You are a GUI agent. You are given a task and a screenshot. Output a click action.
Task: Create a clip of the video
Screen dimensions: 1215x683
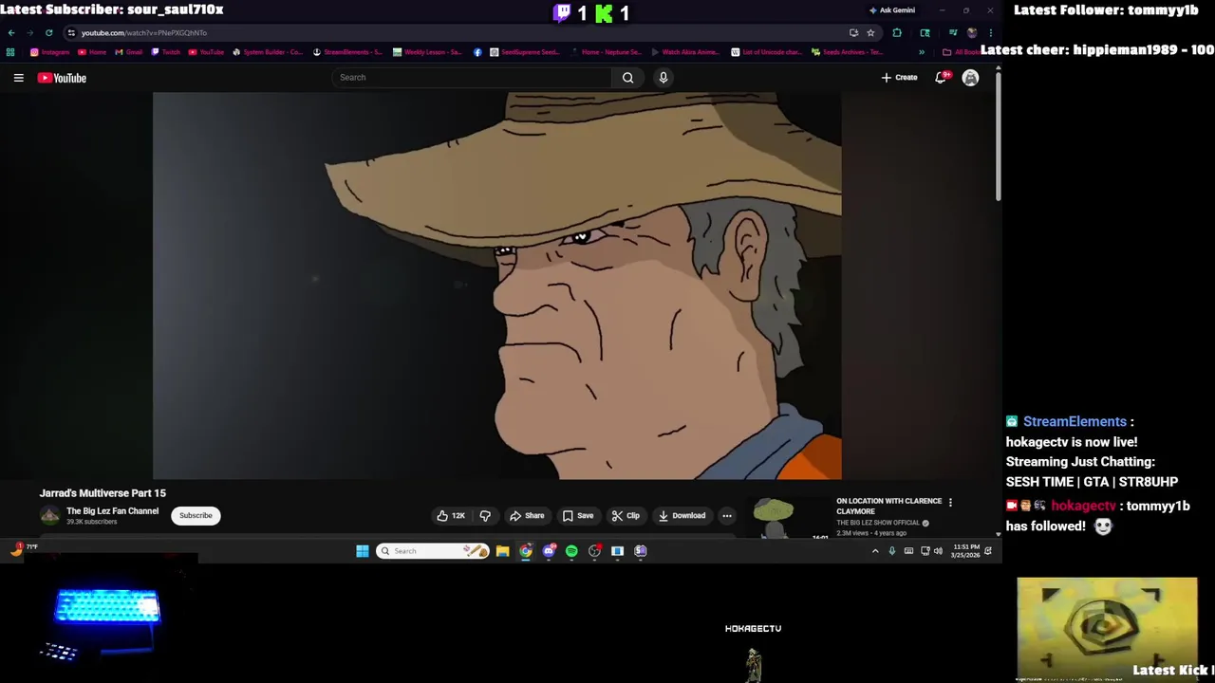[x=626, y=516]
